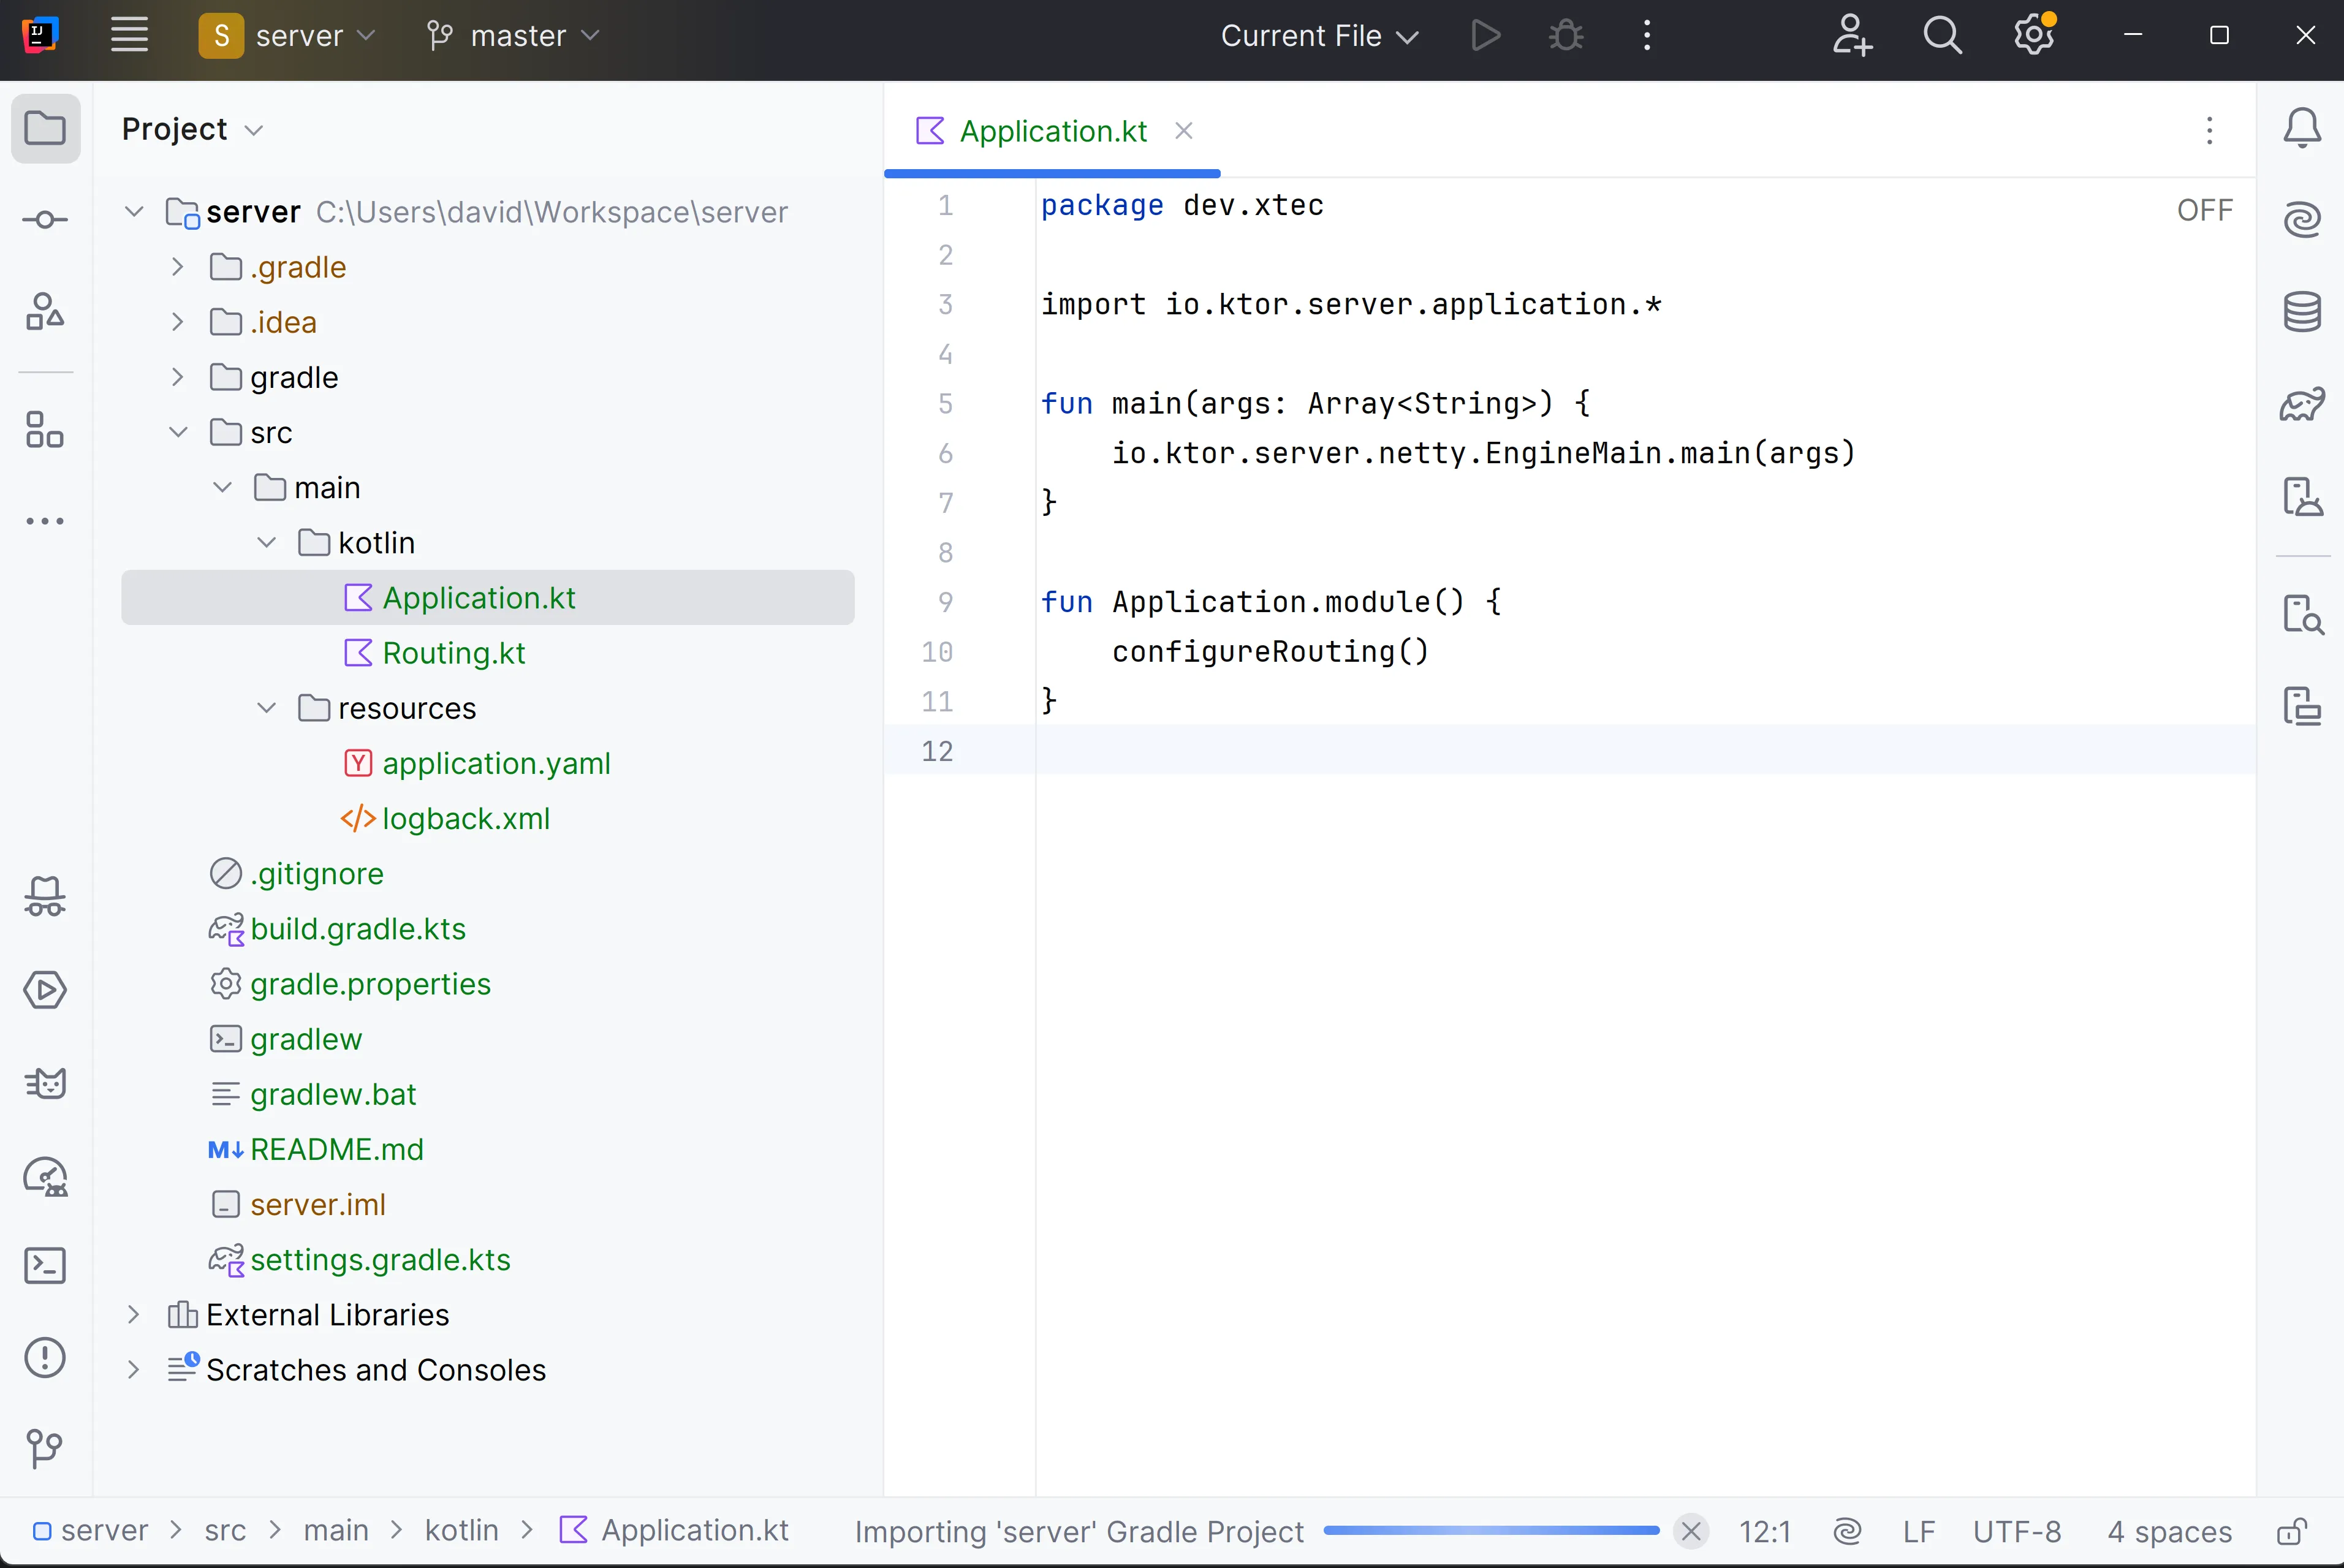The height and width of the screenshot is (1568, 2344).
Task: Click the Importing Gradle Project progress bar
Action: pos(1490,1531)
